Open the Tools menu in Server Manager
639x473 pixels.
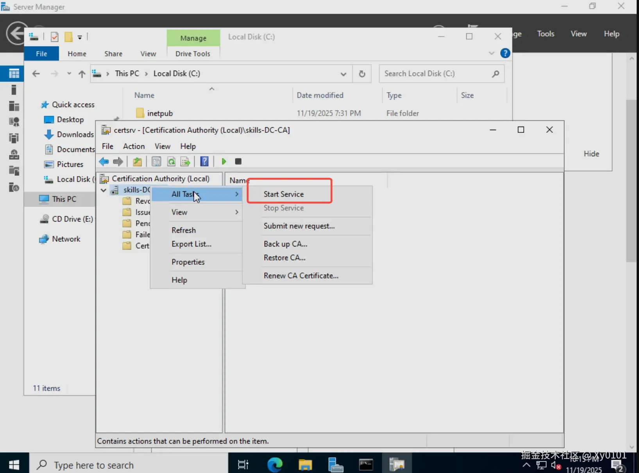(546, 34)
